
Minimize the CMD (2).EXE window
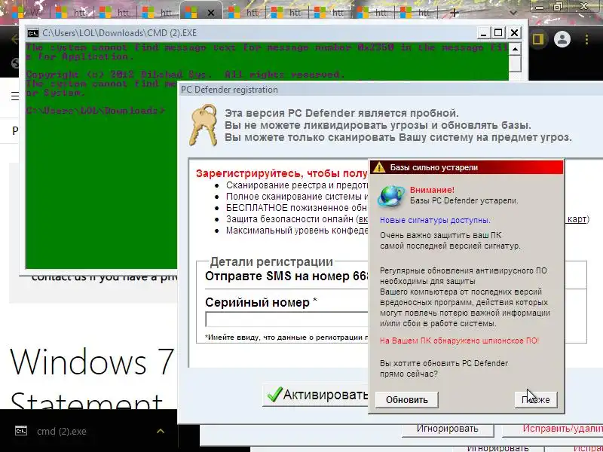(x=484, y=32)
